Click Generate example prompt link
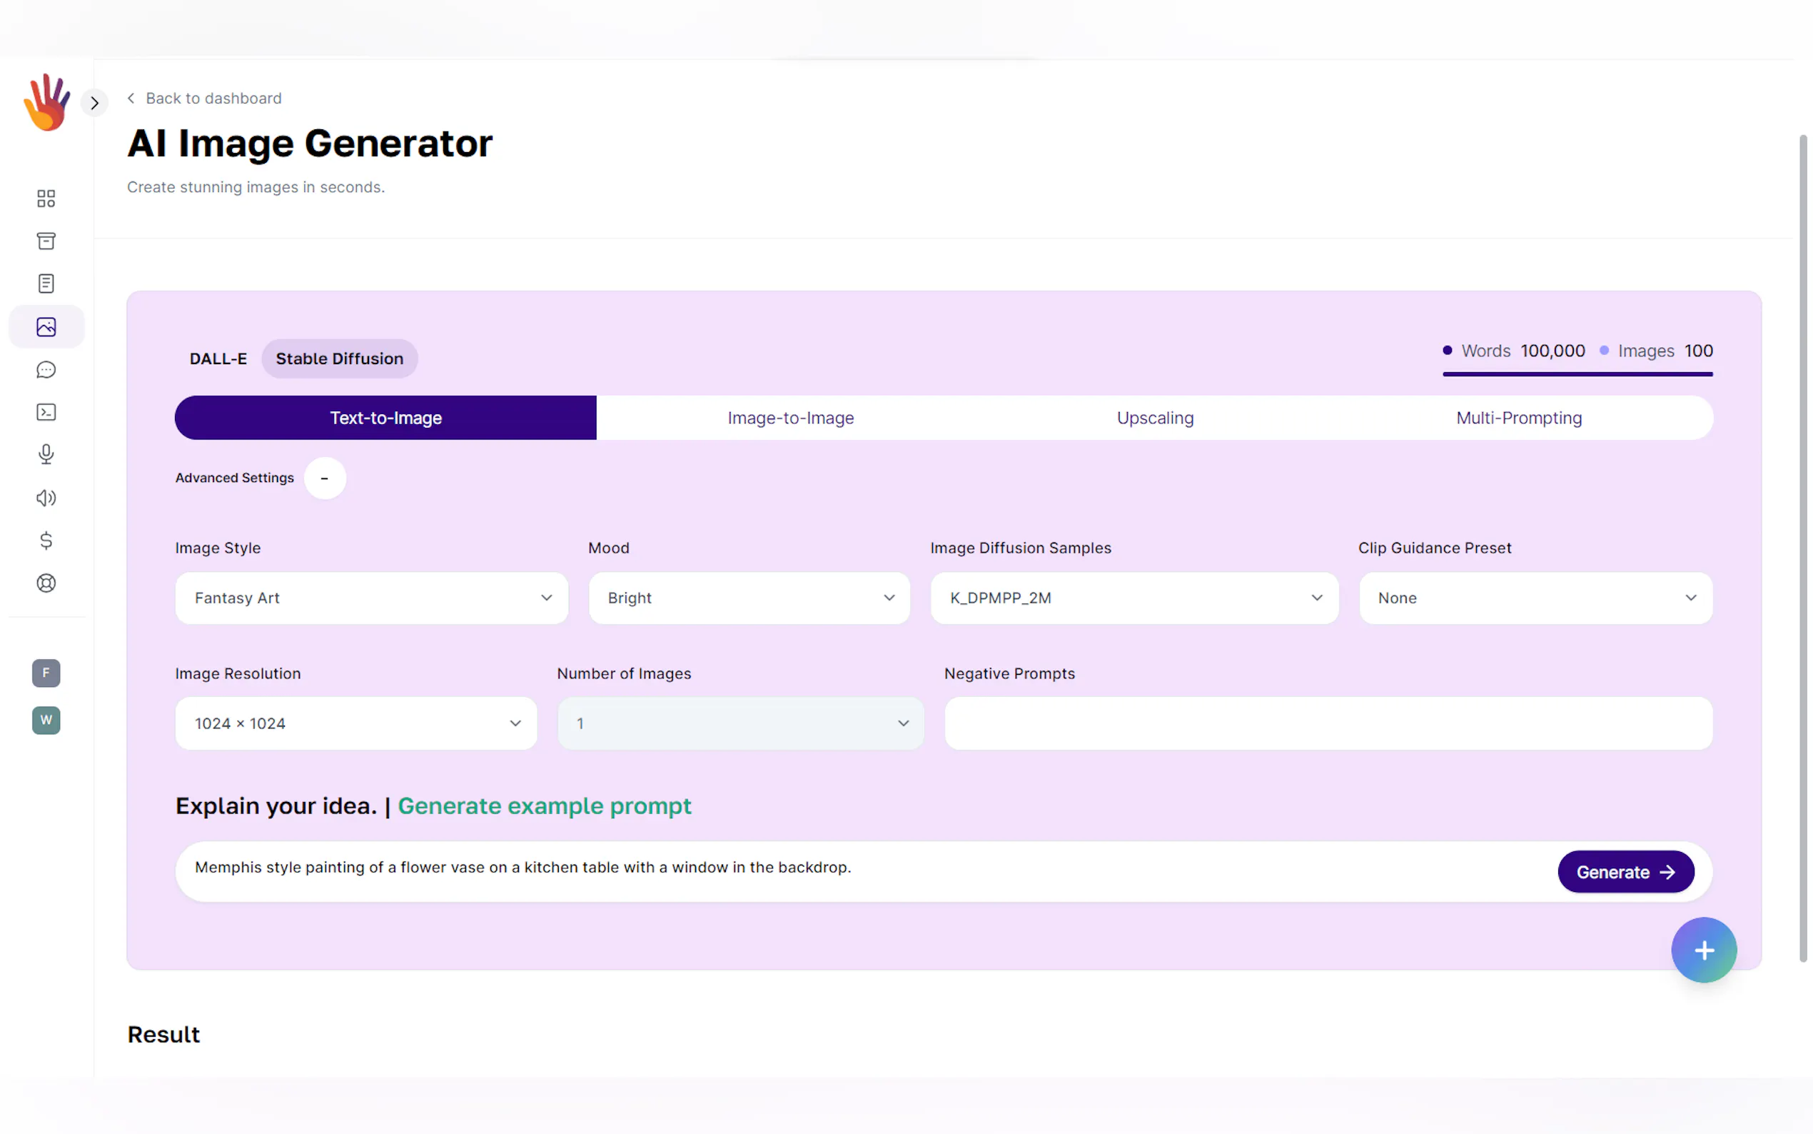This screenshot has height=1134, width=1813. coord(544,806)
